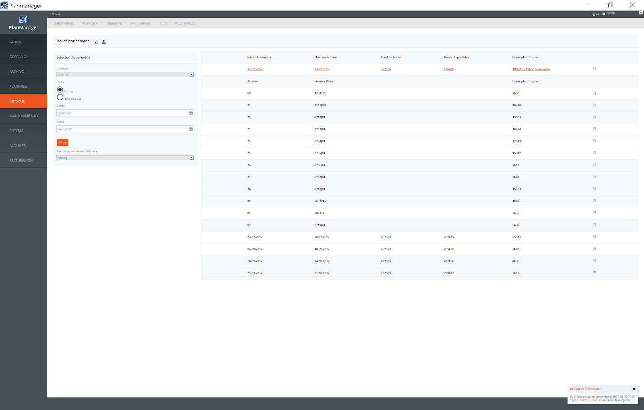Toggle the expander icon for plate 0705JUL

coord(594,153)
